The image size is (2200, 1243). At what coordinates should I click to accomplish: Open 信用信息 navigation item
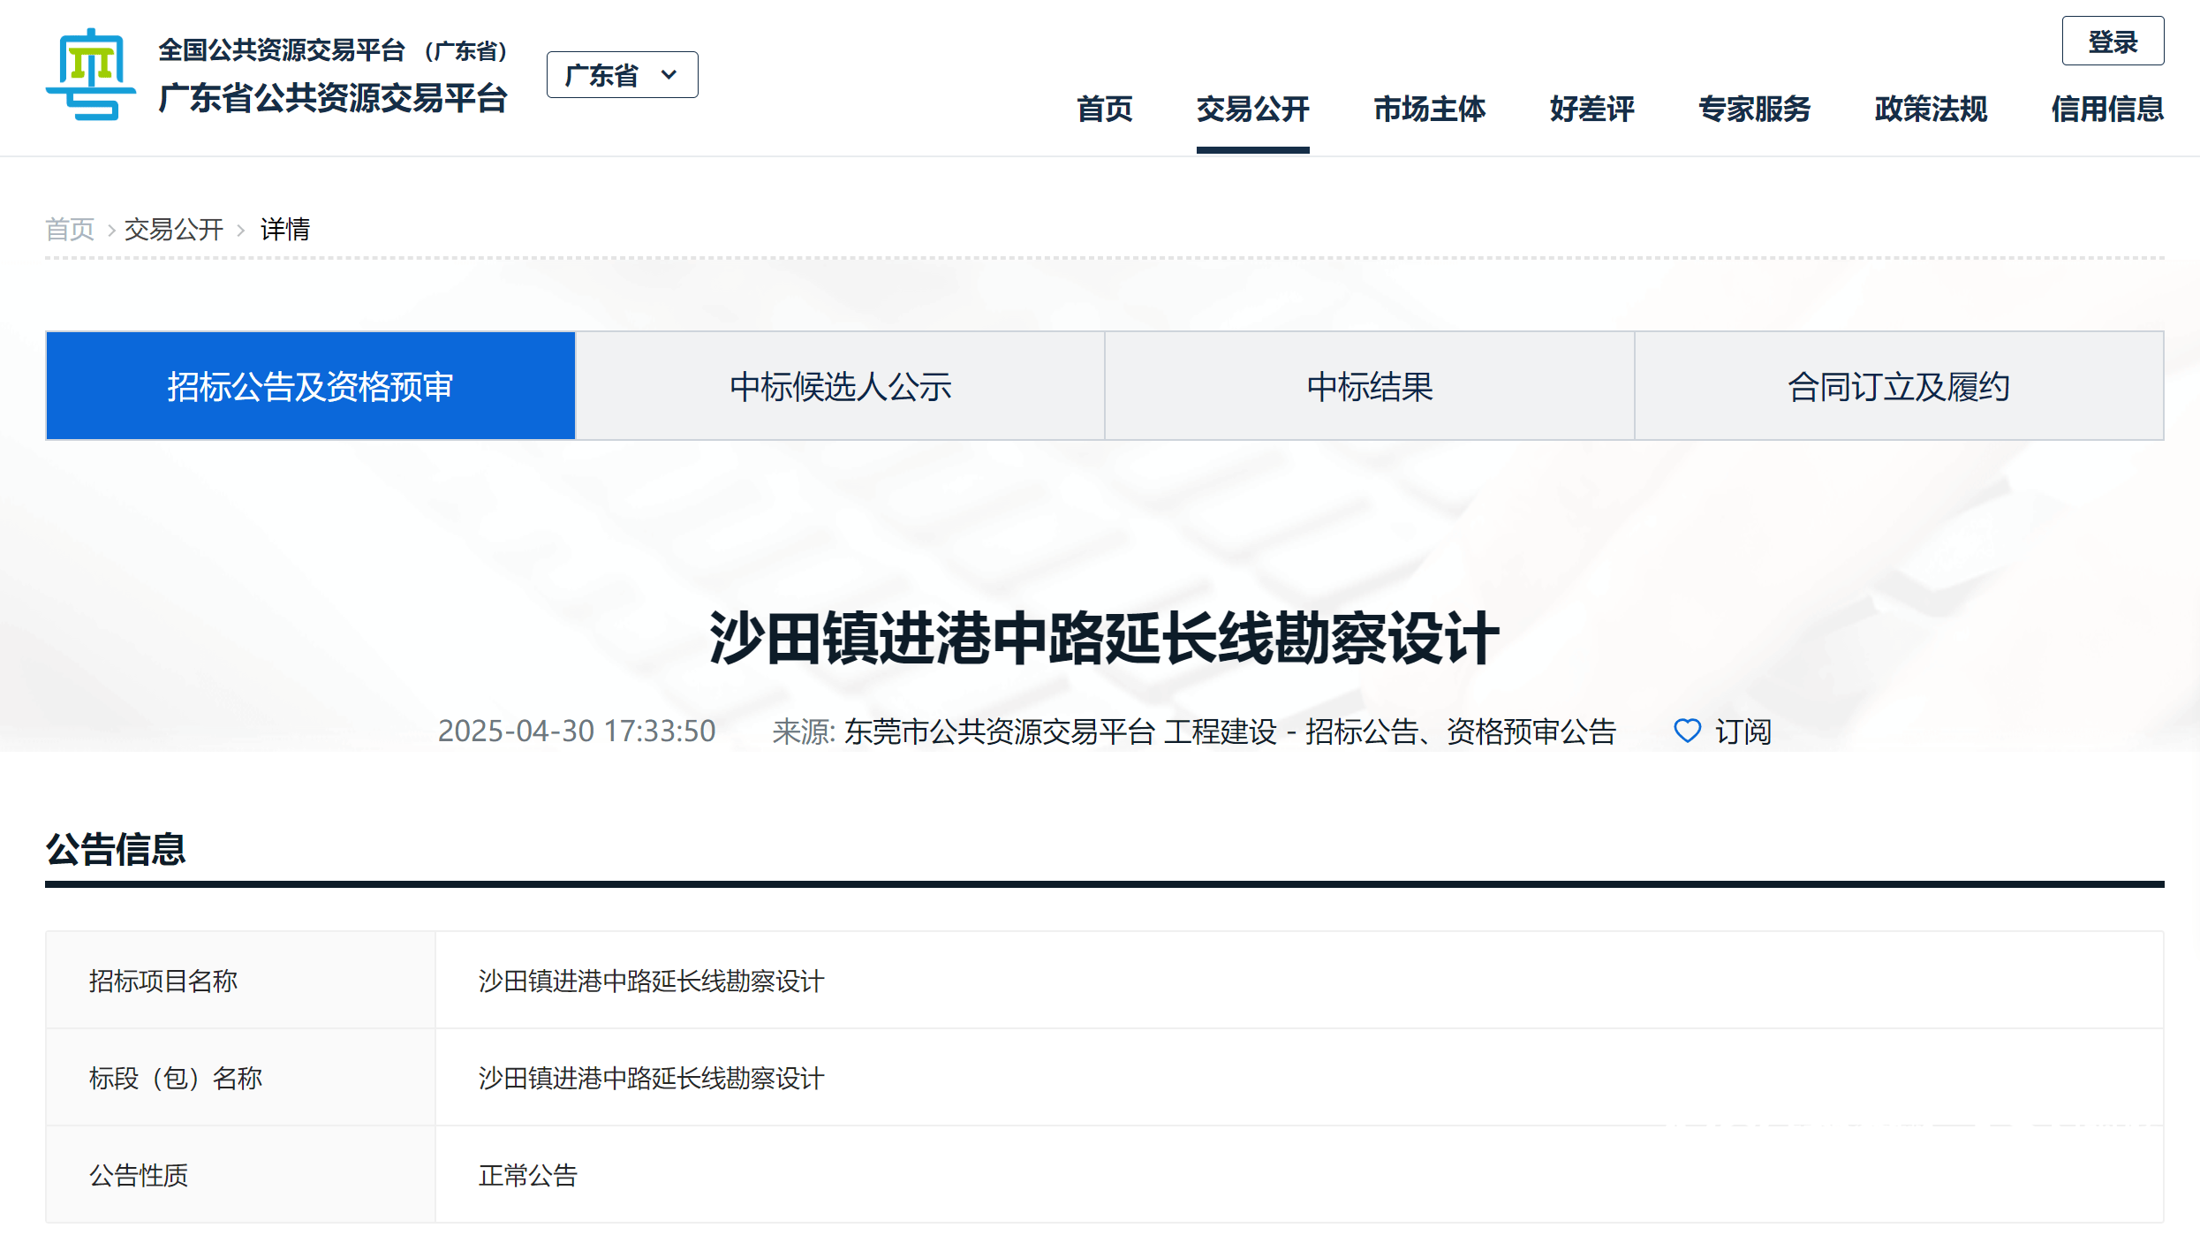2107,109
